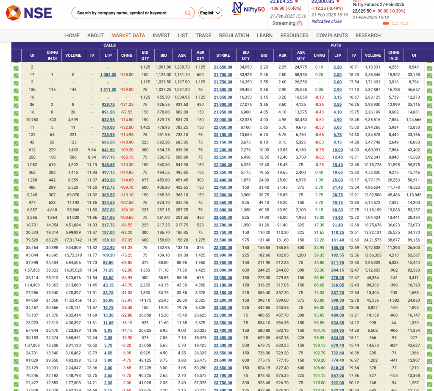
Task: Open puts chart icon for strike 23,100.00
Action: (430, 286)
